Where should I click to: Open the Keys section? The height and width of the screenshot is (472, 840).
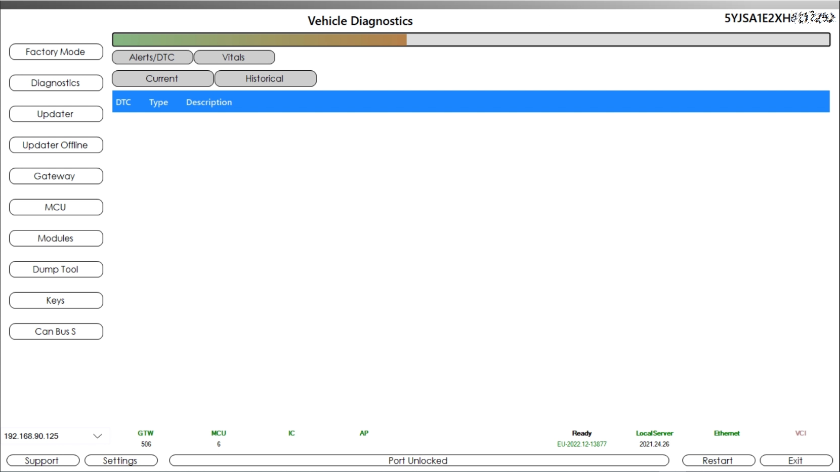click(x=56, y=300)
